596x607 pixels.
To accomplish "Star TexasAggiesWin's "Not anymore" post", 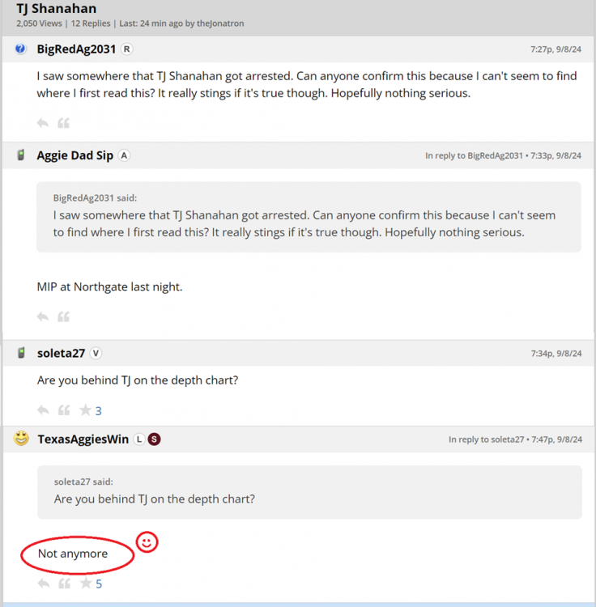I will point(85,583).
